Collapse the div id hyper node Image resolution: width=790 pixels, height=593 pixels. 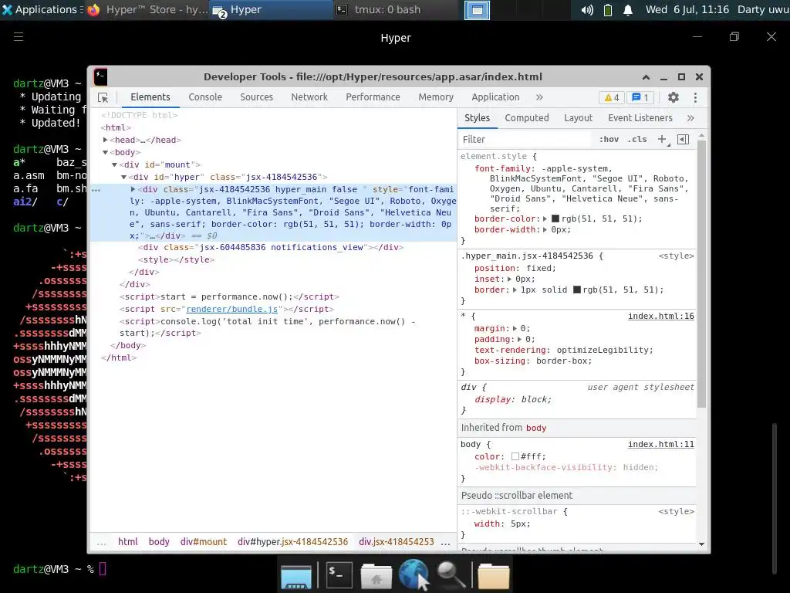124,177
